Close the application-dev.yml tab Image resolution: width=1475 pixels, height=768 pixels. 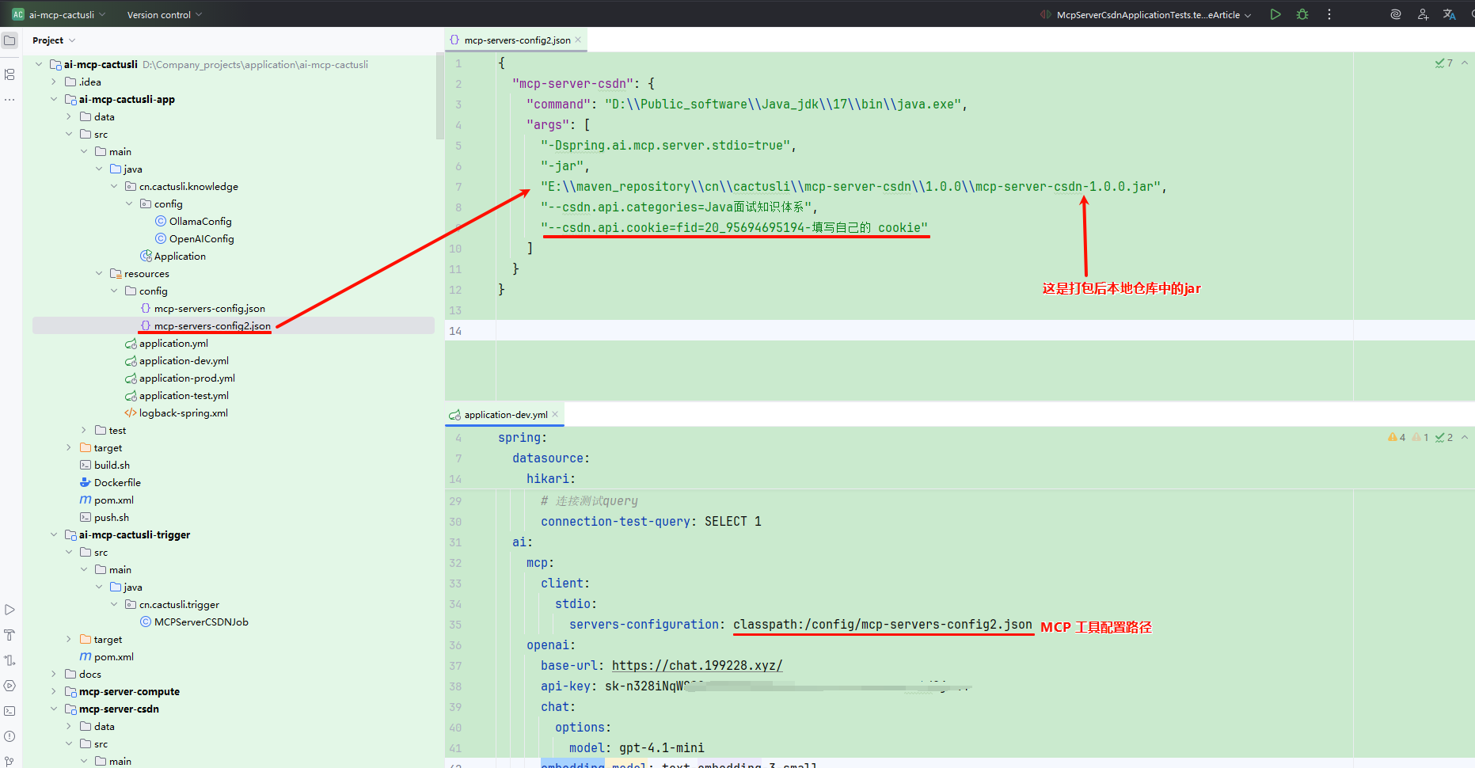click(x=555, y=414)
